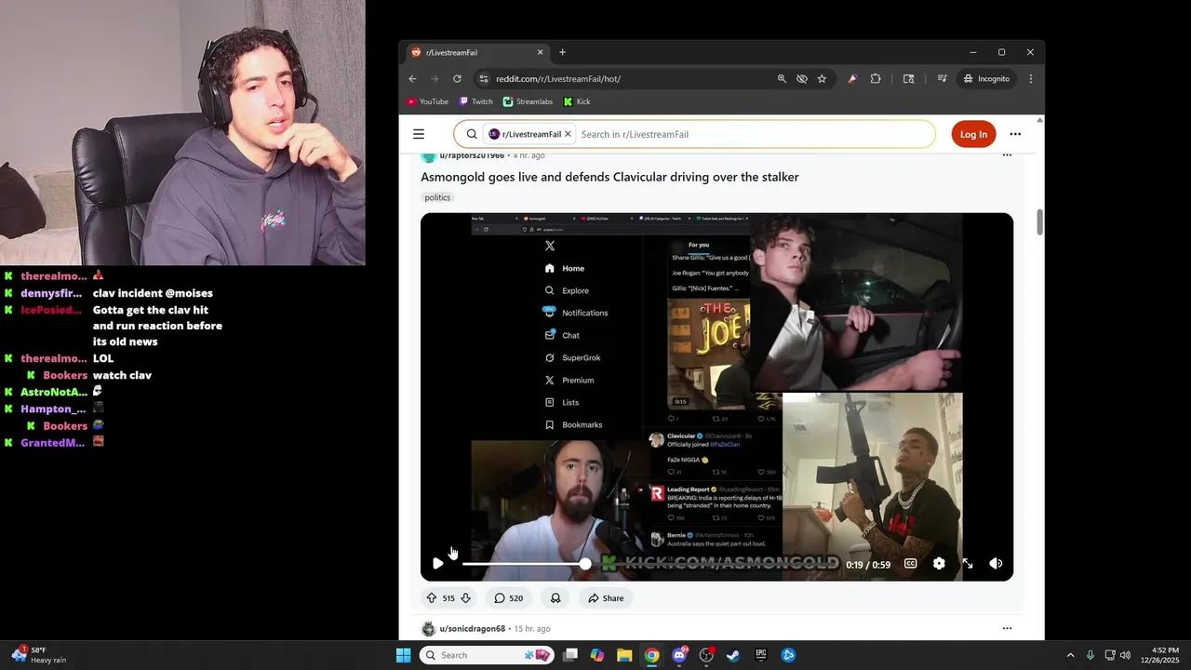
Task: Open the Streamlabs bookmark
Action: point(528,101)
